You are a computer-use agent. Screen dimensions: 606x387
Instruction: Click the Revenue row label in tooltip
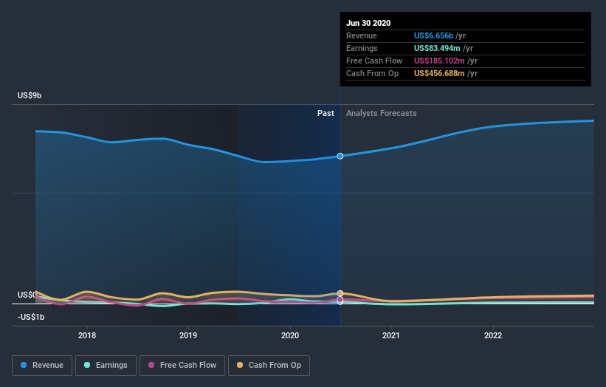(362, 35)
